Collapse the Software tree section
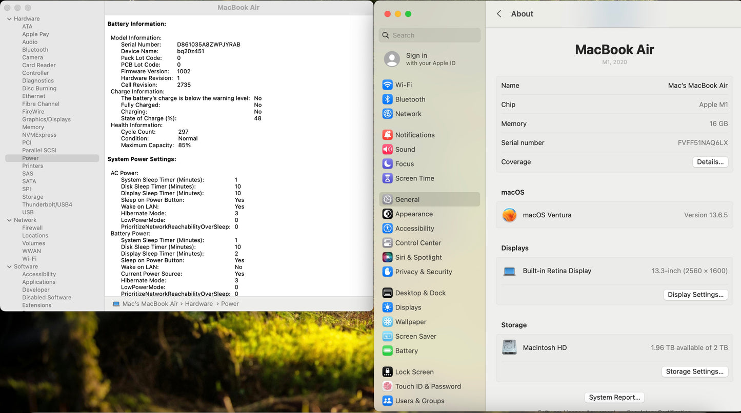This screenshot has height=413, width=741. pos(9,267)
